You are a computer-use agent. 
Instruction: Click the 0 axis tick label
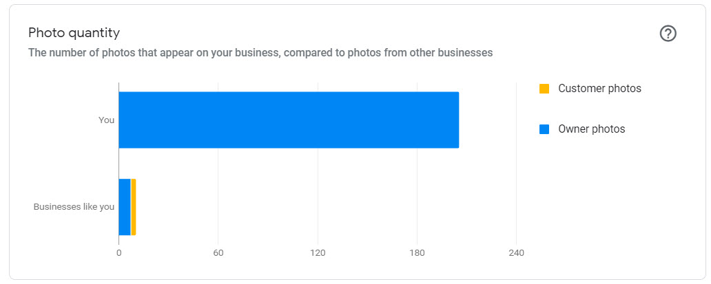[118, 253]
